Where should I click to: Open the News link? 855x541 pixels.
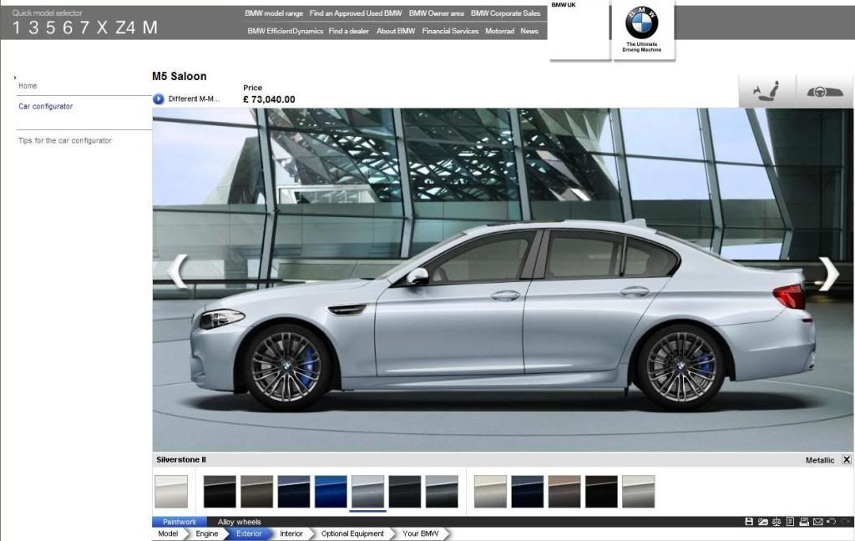click(x=529, y=31)
